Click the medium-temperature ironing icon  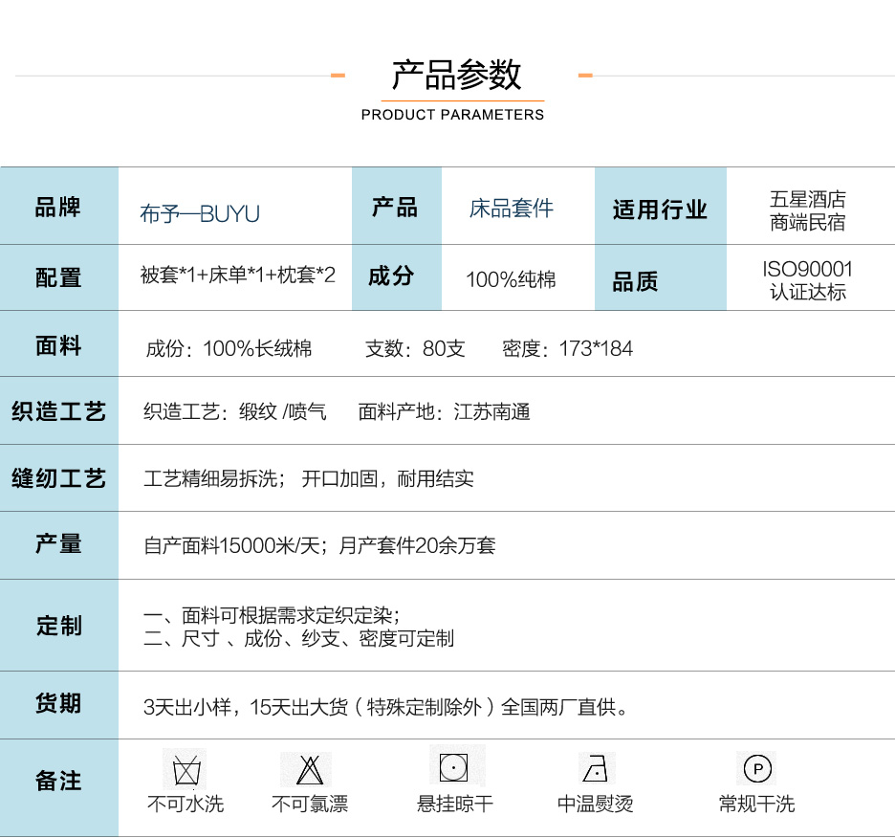(x=595, y=768)
